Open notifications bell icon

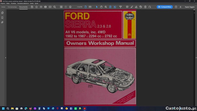point(180,7)
